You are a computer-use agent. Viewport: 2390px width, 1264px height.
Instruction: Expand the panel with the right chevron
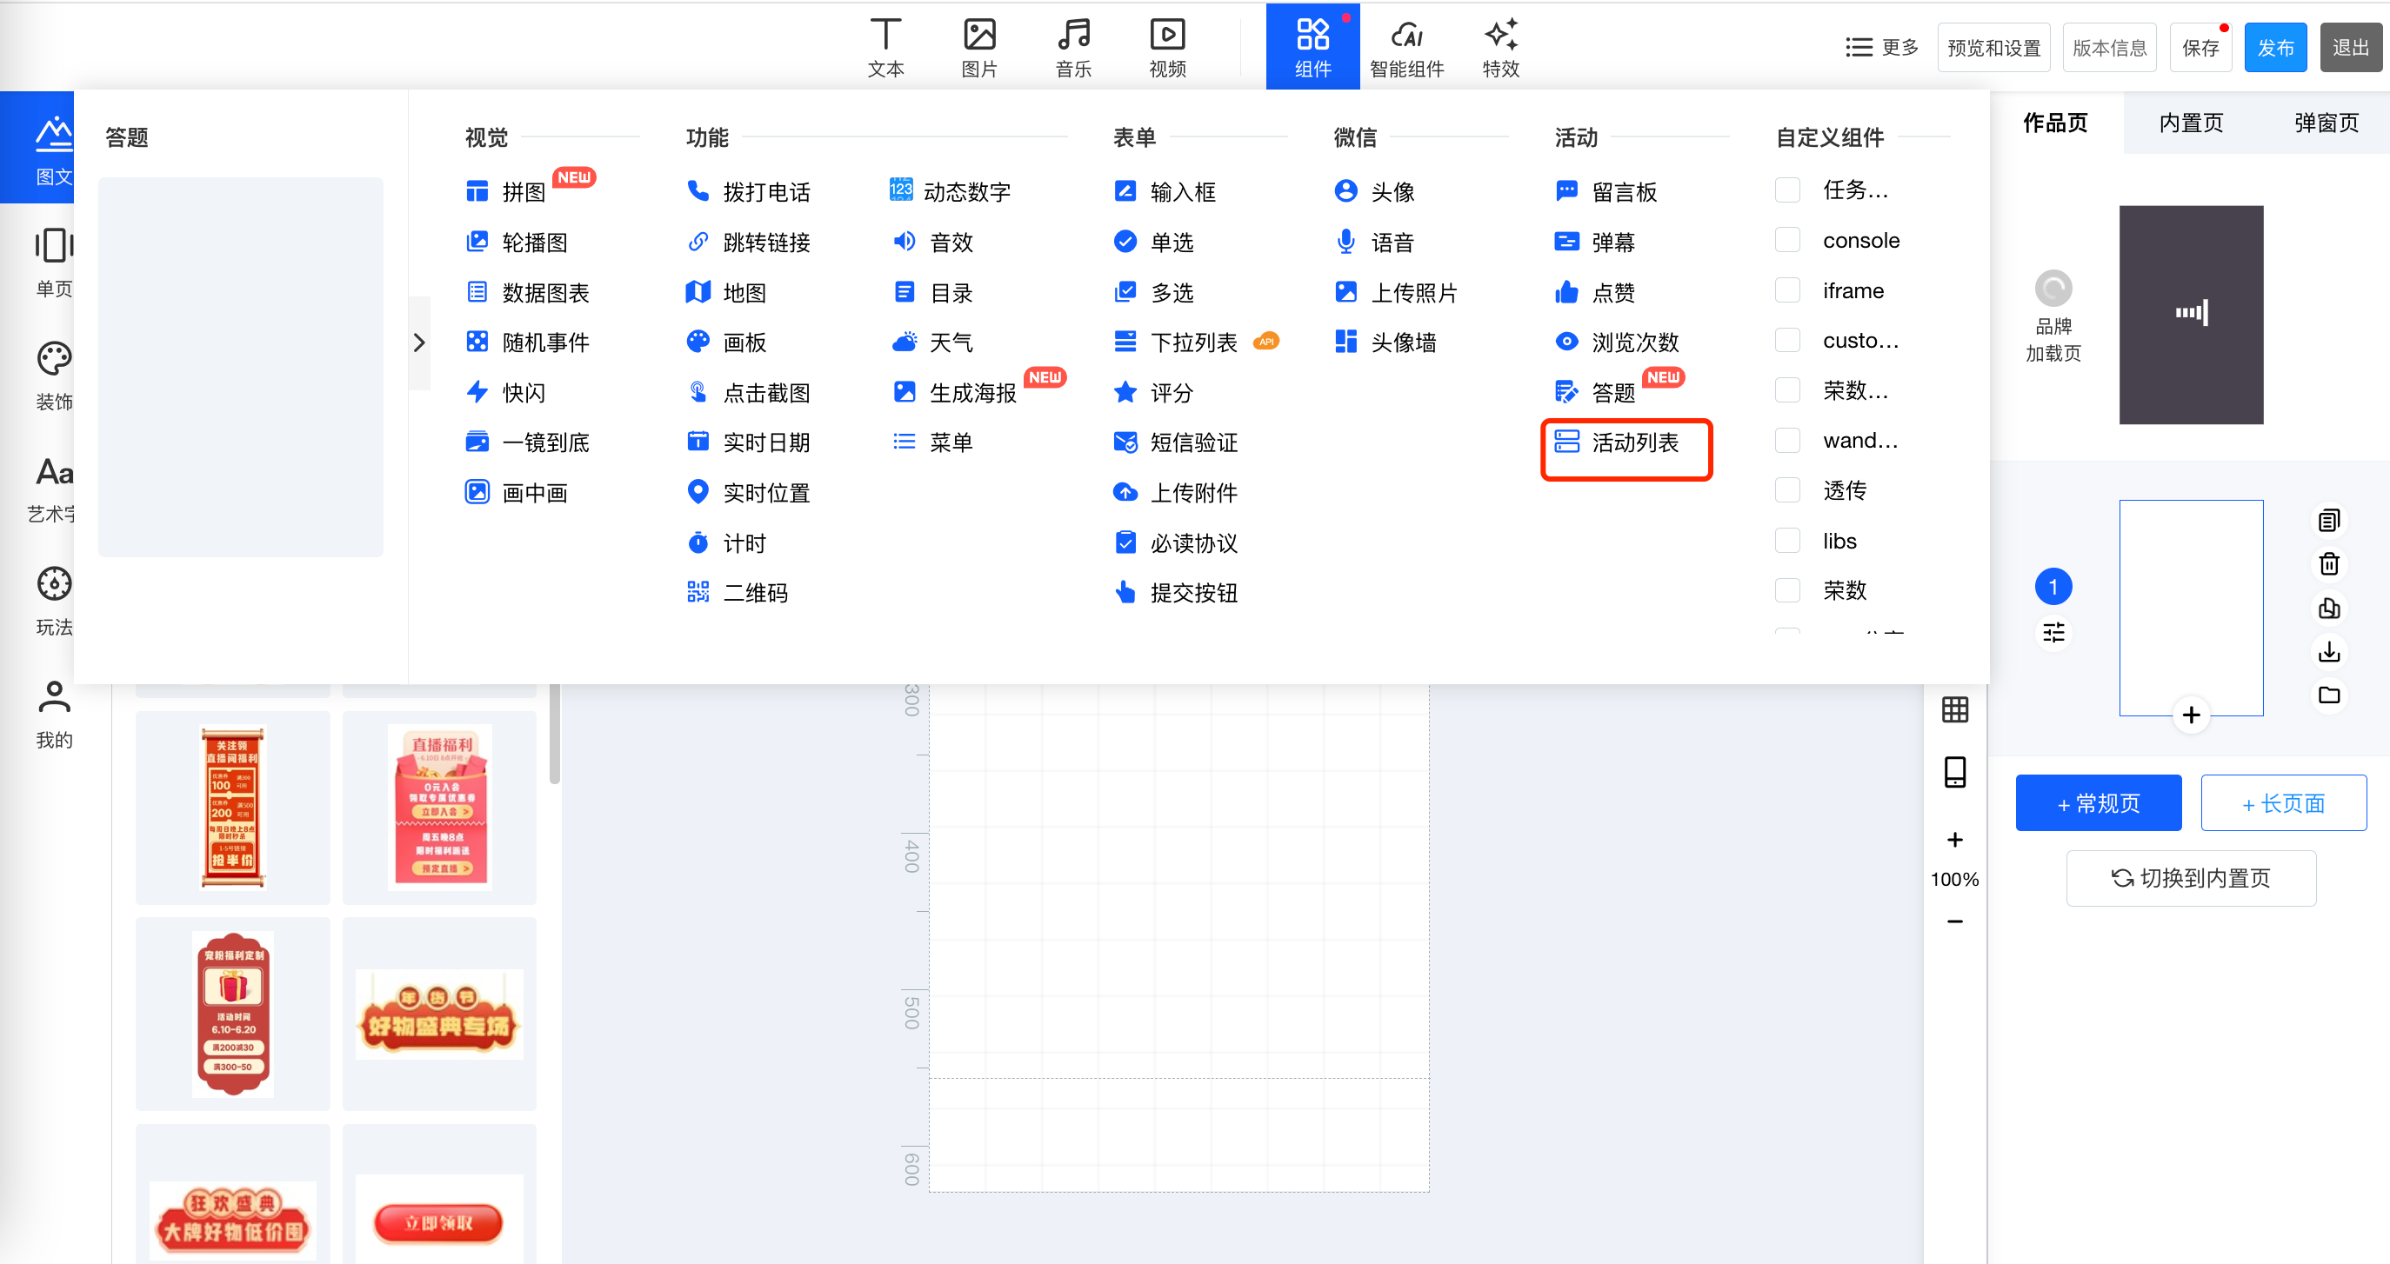coord(419,343)
